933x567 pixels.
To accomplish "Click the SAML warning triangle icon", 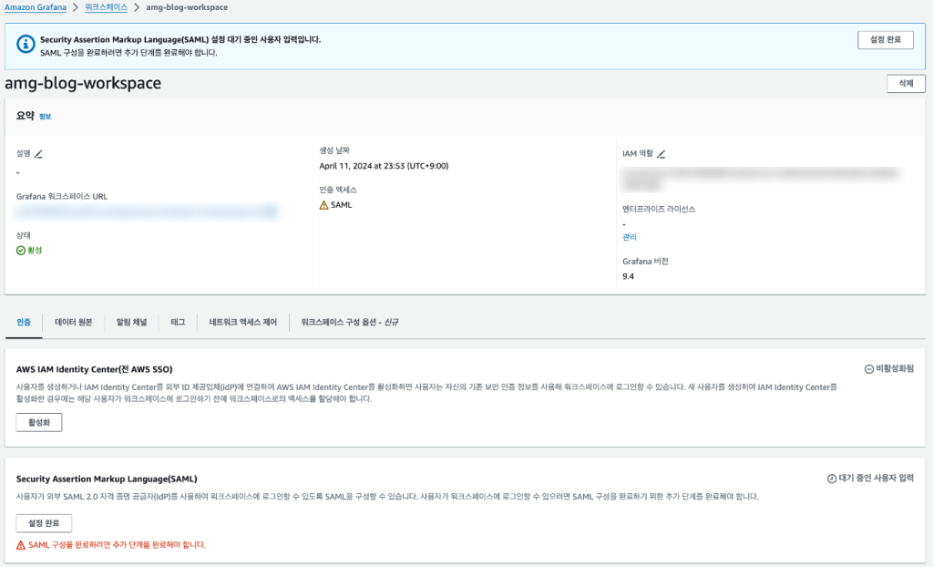I will pos(323,205).
